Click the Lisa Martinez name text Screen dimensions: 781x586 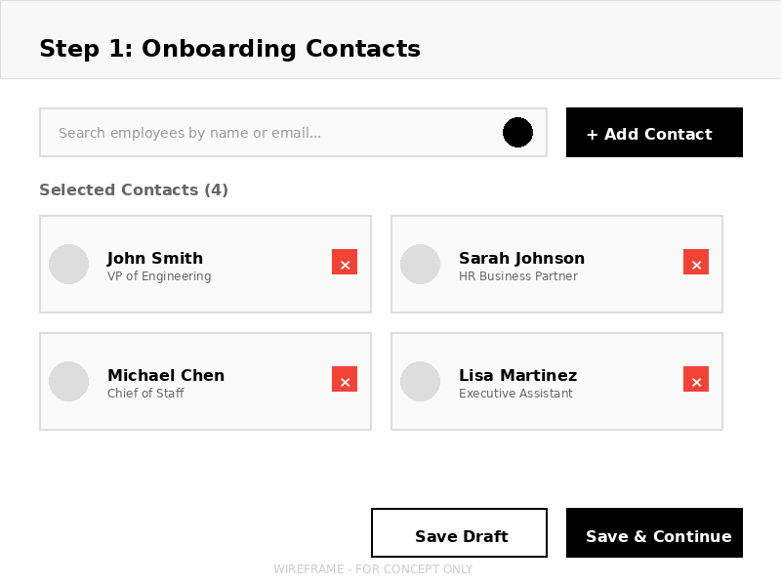tap(517, 376)
